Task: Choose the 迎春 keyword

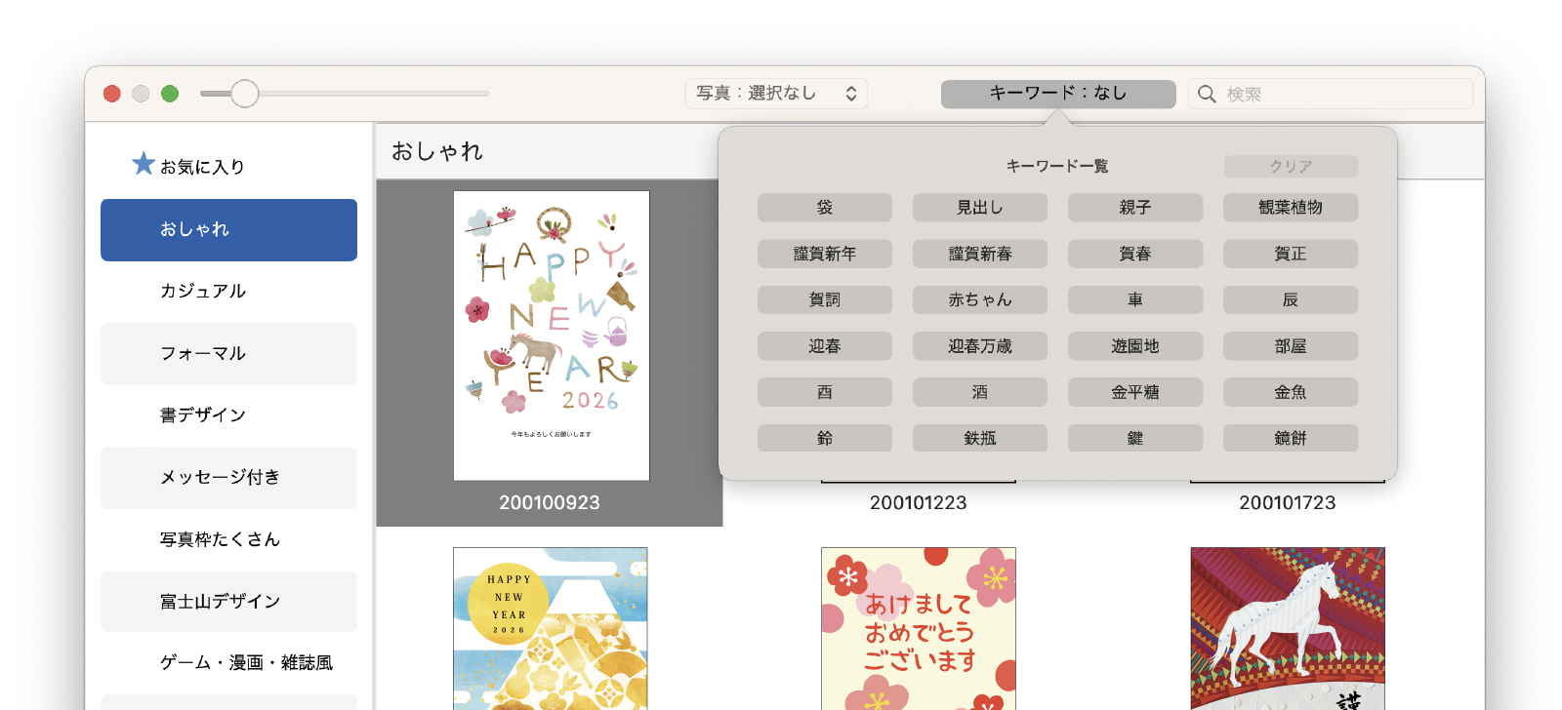Action: pyautogui.click(x=825, y=346)
